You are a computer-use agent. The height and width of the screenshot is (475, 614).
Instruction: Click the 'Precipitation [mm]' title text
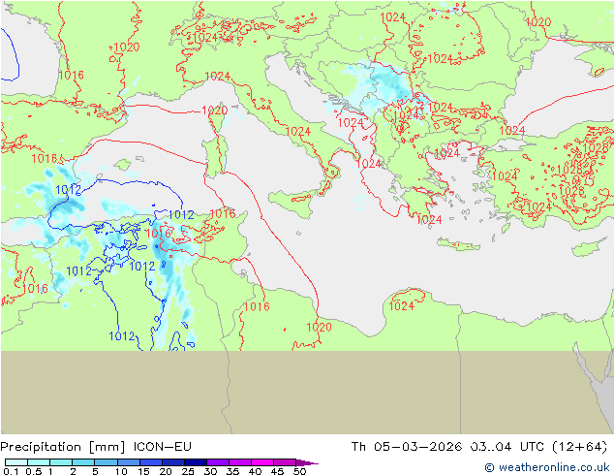point(63,447)
